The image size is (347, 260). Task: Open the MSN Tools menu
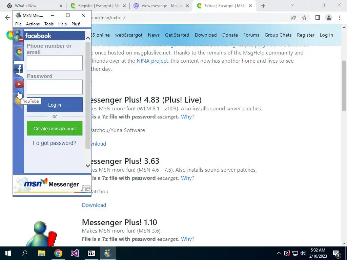[49, 24]
